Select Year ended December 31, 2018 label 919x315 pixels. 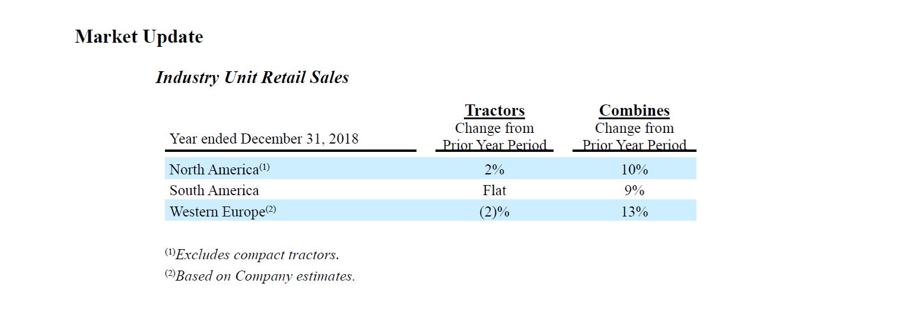[264, 139]
